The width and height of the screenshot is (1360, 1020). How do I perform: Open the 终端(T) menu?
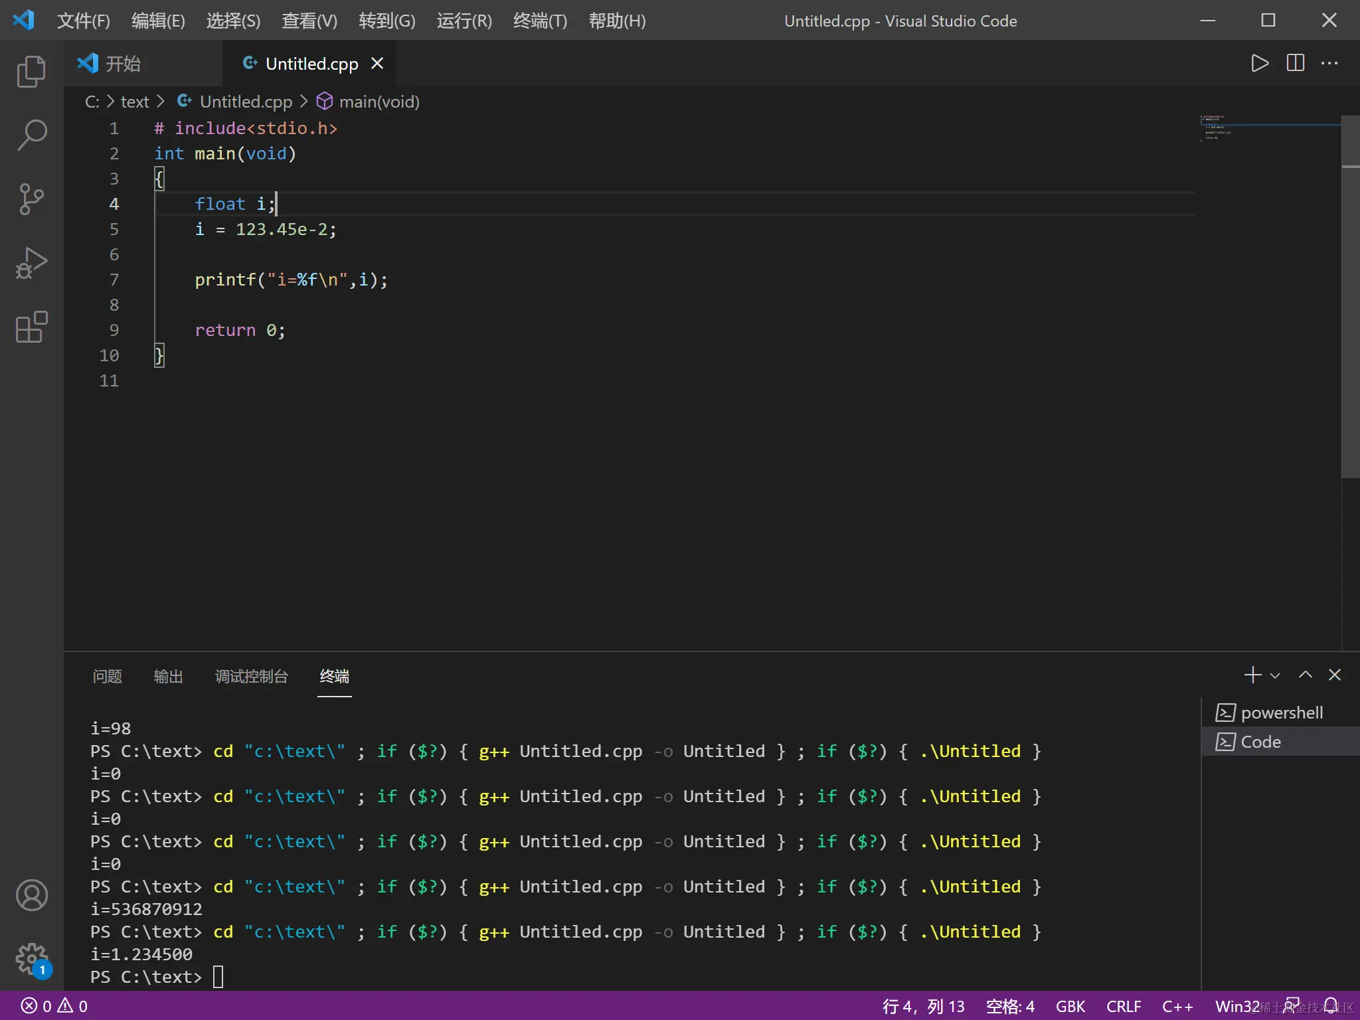(x=540, y=21)
